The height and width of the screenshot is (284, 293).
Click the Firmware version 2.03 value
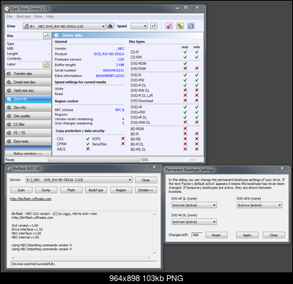121,59
